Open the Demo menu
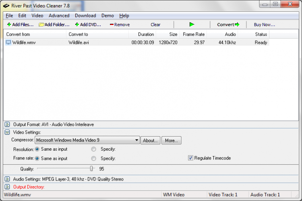This screenshot has width=302, height=201. pos(108,16)
